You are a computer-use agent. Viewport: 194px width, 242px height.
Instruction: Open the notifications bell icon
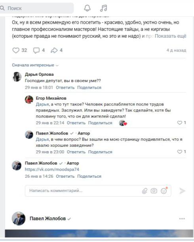tap(87, 8)
